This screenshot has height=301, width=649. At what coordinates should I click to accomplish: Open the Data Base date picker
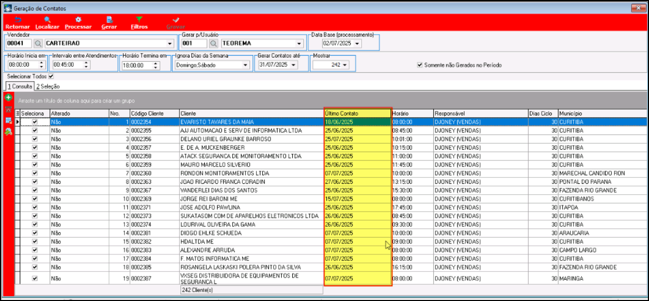point(357,43)
